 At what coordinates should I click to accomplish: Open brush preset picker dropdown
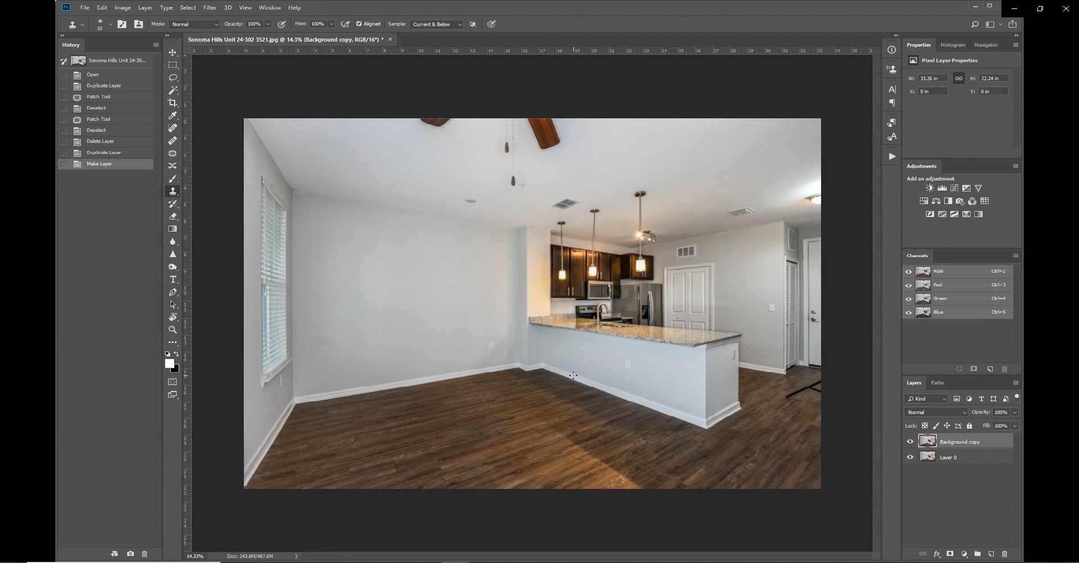click(110, 24)
